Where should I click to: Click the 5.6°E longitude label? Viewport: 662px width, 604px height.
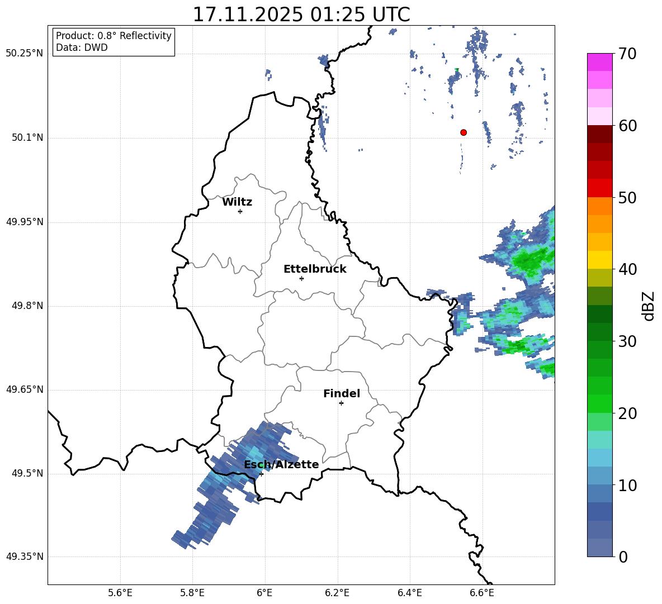(120, 593)
